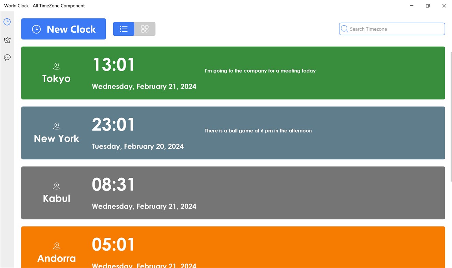Click the clock icon inside the New Clock button
The image size is (452, 268).
[x=36, y=29]
